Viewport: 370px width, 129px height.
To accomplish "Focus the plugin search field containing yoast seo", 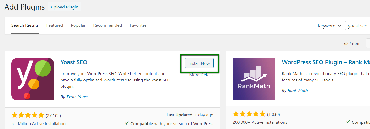I will pyautogui.click(x=358, y=26).
